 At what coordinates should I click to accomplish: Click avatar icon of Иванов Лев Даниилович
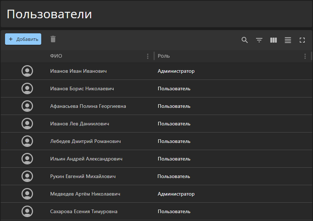tap(27, 124)
